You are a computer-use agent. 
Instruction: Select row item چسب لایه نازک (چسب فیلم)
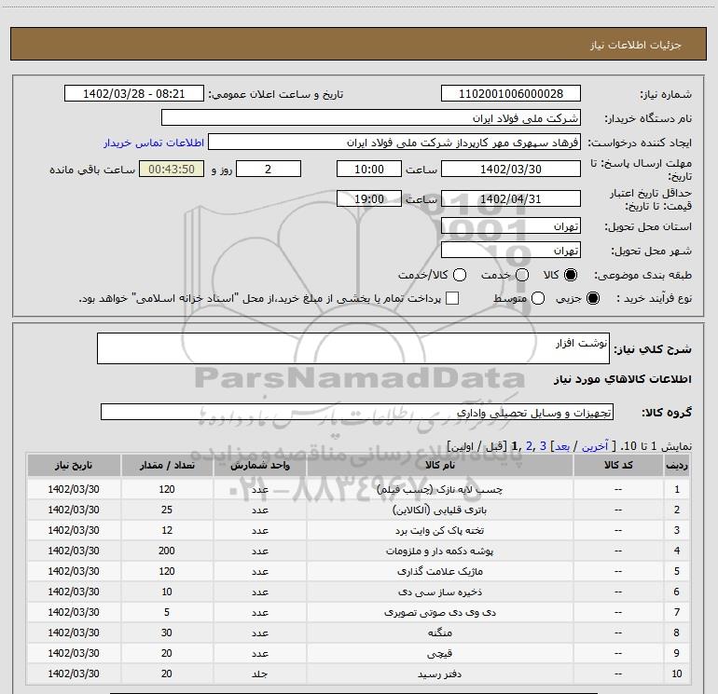439,489
